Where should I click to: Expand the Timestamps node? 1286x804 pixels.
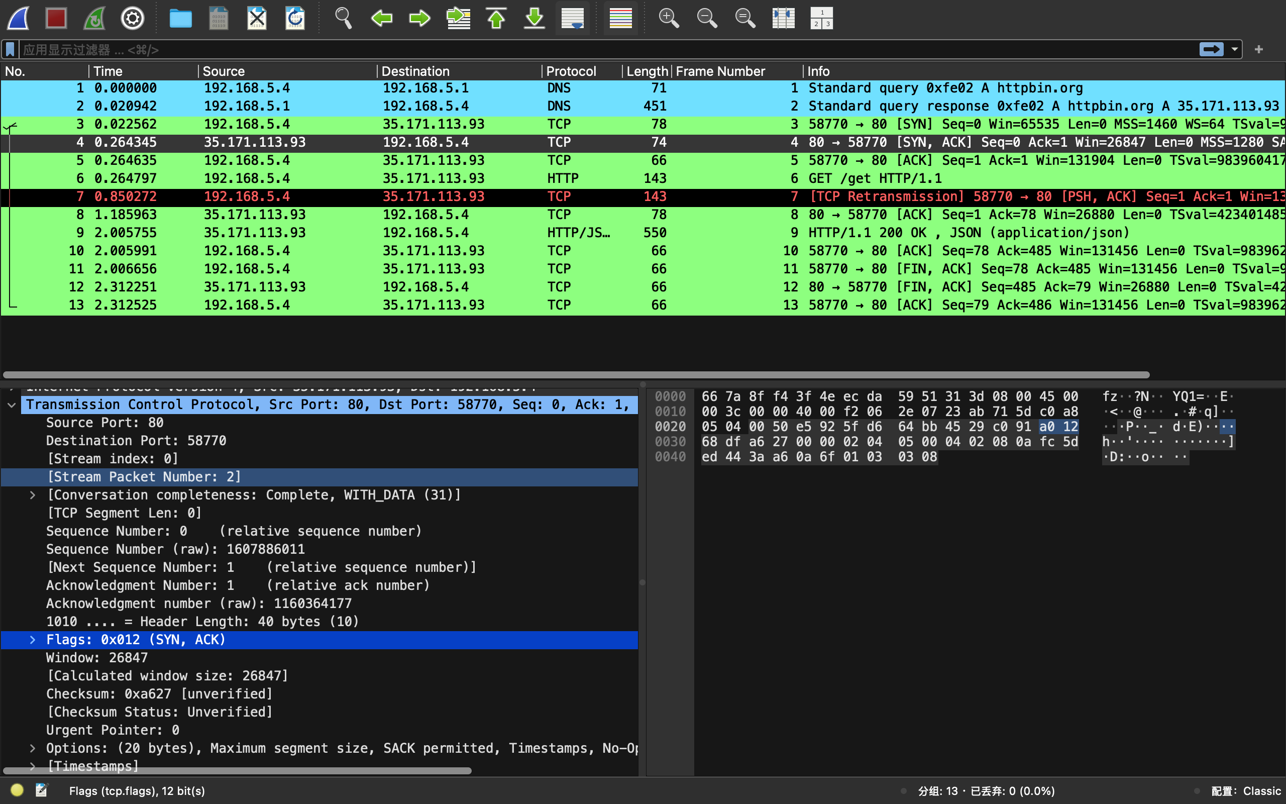tap(33, 766)
